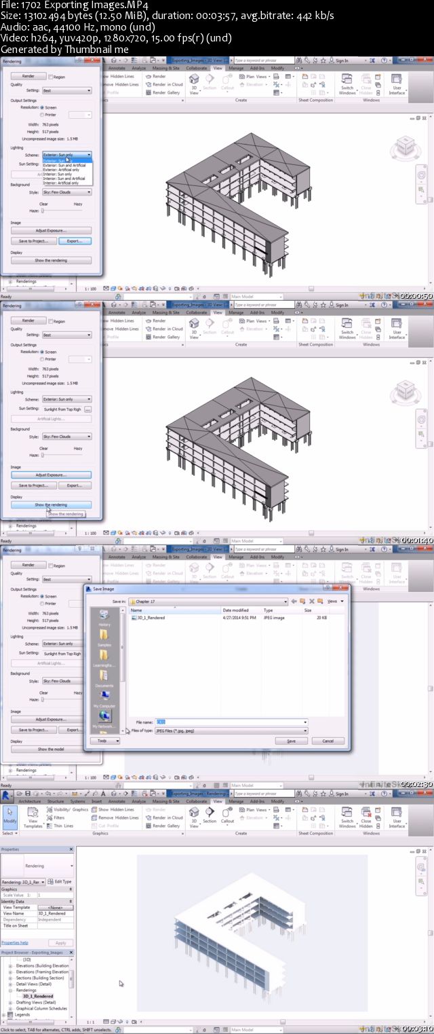Open the Files of type JPEG dropdown

click(x=232, y=731)
